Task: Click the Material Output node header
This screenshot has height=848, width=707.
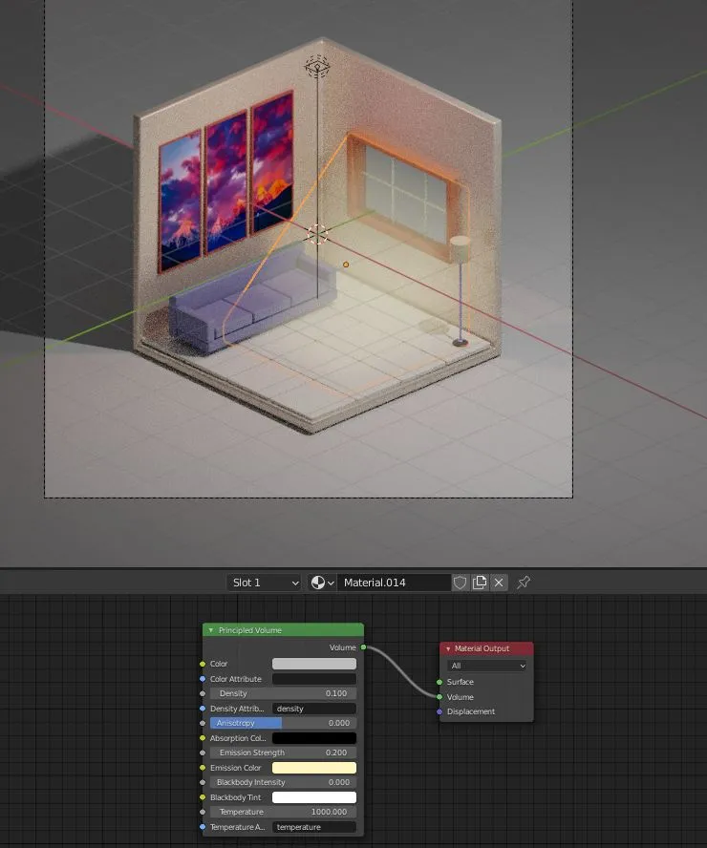Action: [486, 648]
